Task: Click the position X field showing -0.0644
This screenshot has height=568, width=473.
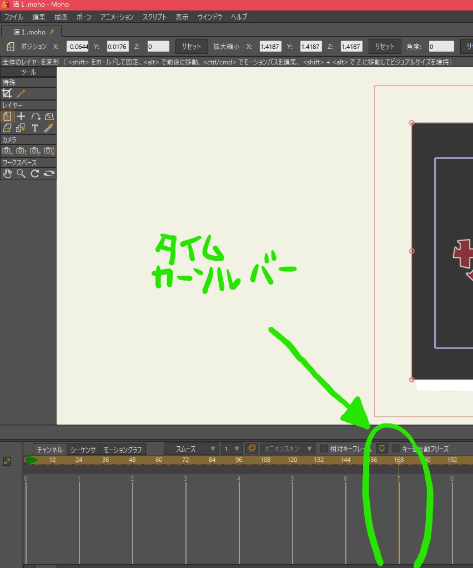Action: (x=77, y=46)
